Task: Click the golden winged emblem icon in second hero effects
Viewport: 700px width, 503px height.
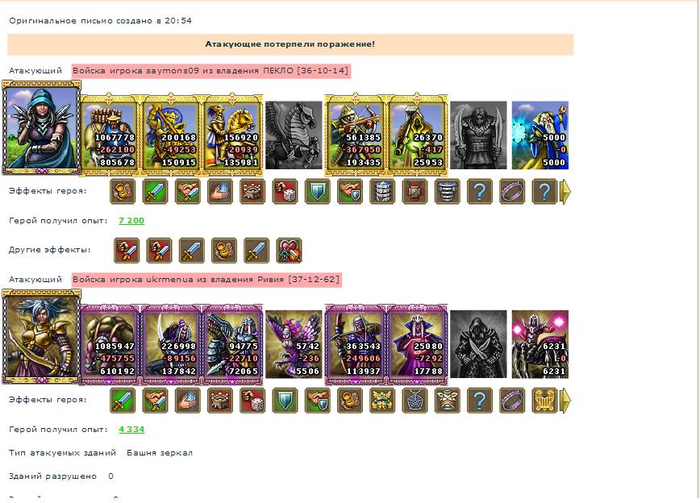Action: pyautogui.click(x=382, y=401)
